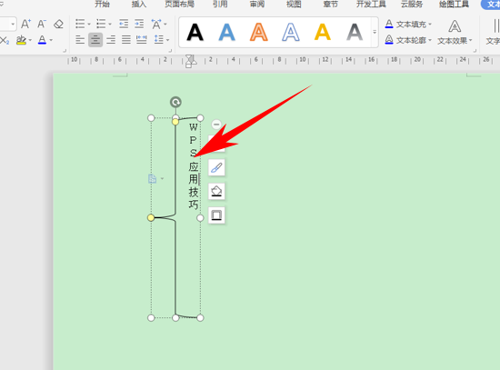Click the rotation handle above the brace

(x=175, y=102)
